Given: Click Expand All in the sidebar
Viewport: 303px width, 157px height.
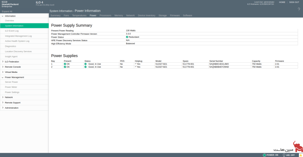Looking at the screenshot, I should pos(7,12).
